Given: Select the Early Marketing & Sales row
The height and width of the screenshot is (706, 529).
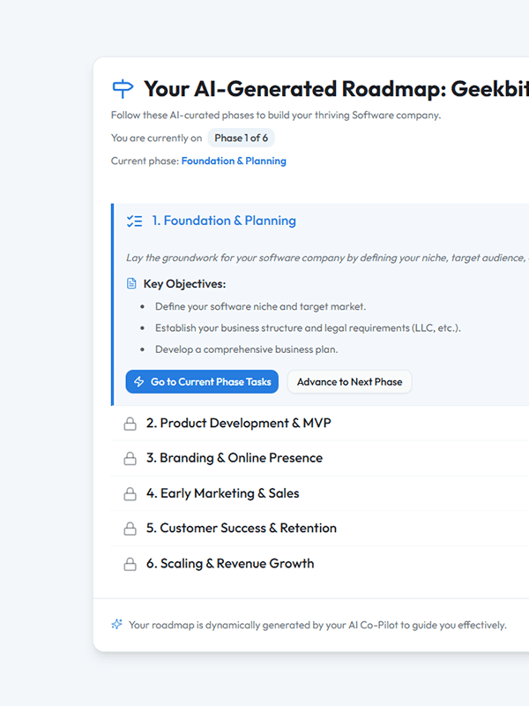Looking at the screenshot, I should (x=235, y=493).
